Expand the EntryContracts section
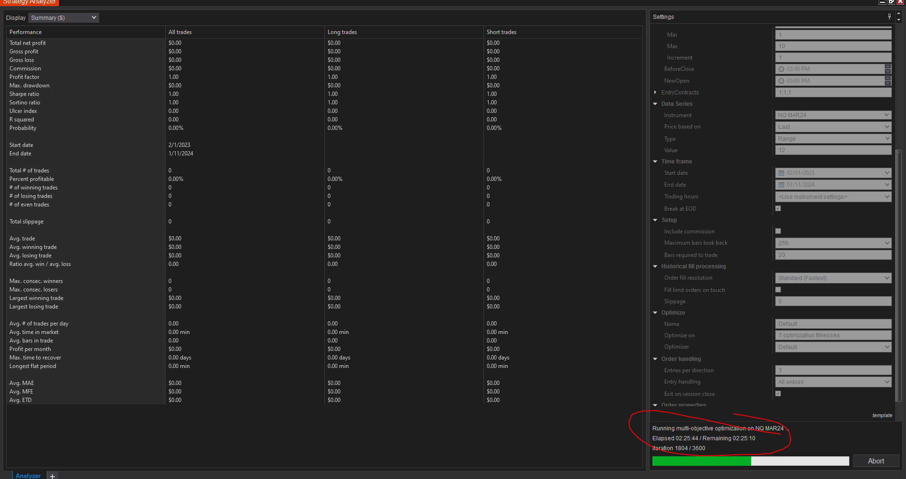Viewport: 906px width, 479px height. (655, 92)
